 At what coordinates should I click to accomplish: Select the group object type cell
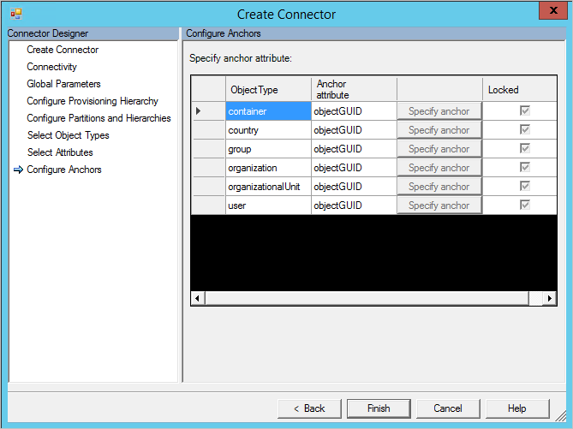tap(268, 149)
